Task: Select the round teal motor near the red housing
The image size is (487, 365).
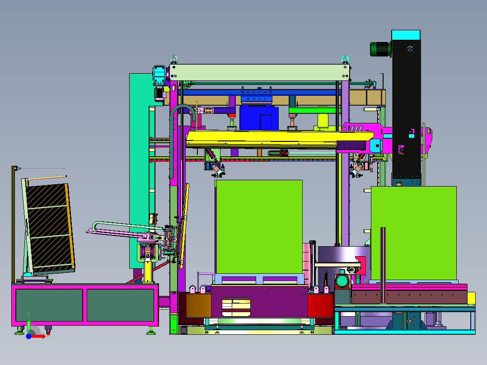Action: click(x=342, y=281)
